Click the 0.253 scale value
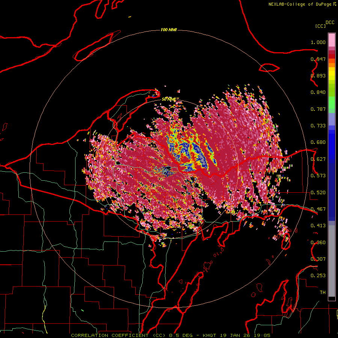Image resolution: width=338 pixels, height=338 pixels. pyautogui.click(x=318, y=276)
